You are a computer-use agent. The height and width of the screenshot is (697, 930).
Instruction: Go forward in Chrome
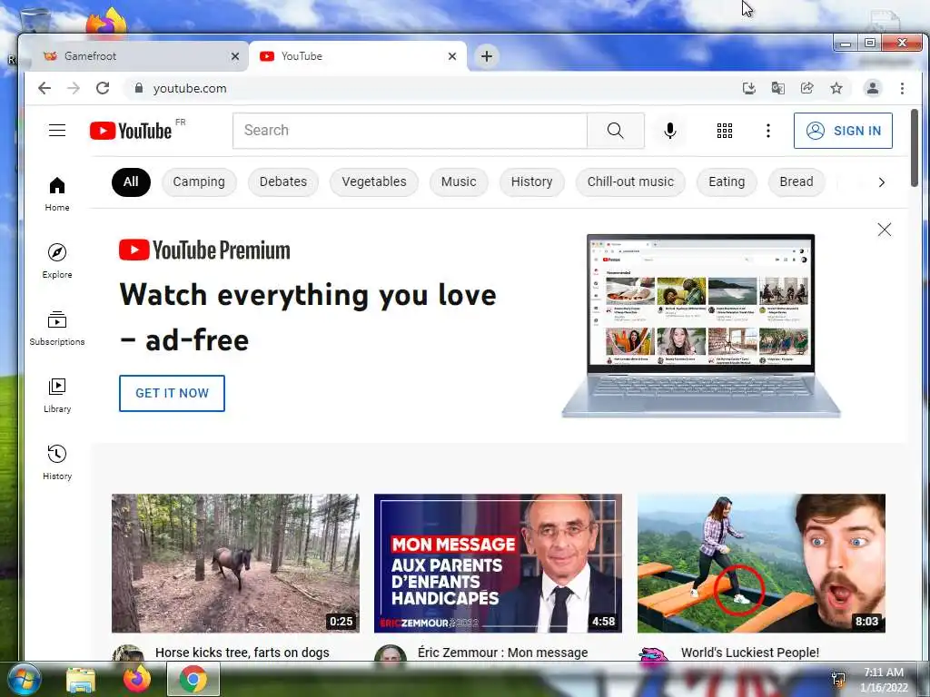(74, 88)
